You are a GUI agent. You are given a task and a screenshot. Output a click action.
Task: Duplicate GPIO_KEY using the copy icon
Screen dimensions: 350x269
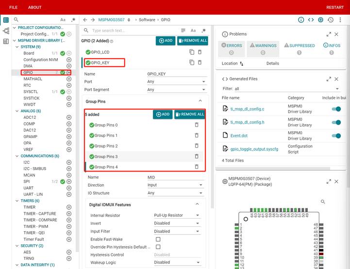pos(192,63)
